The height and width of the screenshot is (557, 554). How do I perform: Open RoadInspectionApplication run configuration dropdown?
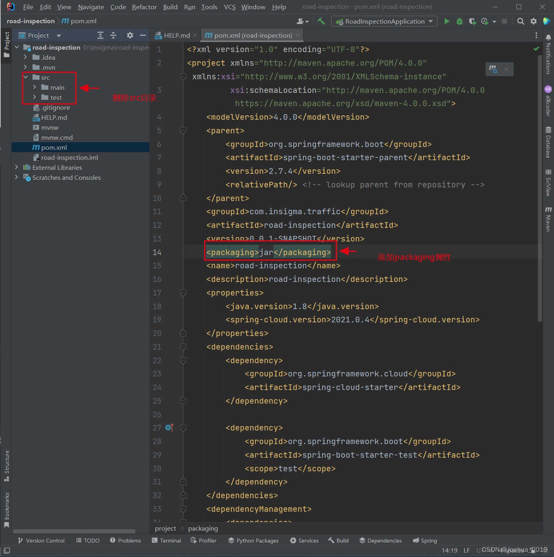coord(384,21)
